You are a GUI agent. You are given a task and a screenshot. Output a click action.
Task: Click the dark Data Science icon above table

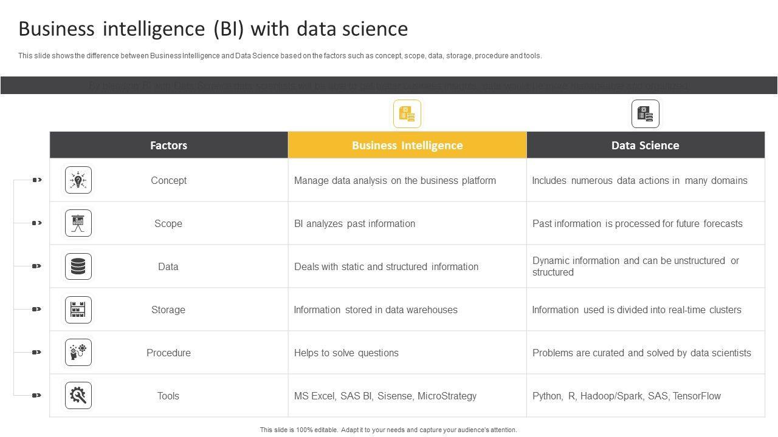(x=645, y=114)
